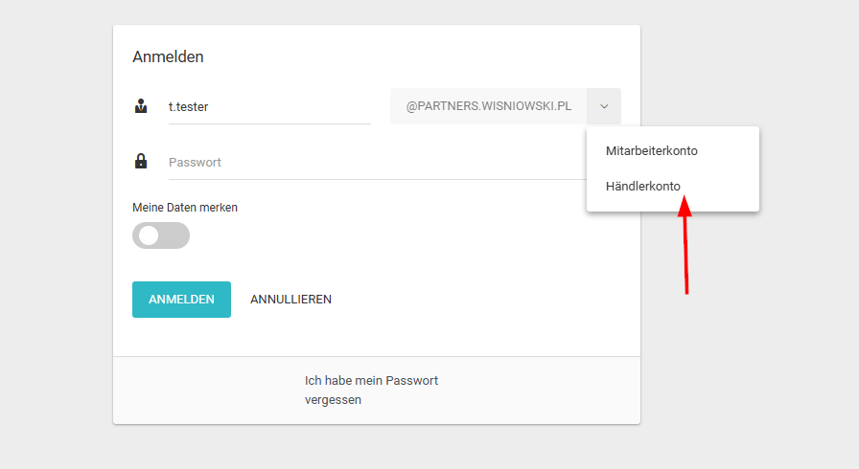Click the white knob of the remember switch
Viewport: 859px width, 469px height.
point(149,235)
